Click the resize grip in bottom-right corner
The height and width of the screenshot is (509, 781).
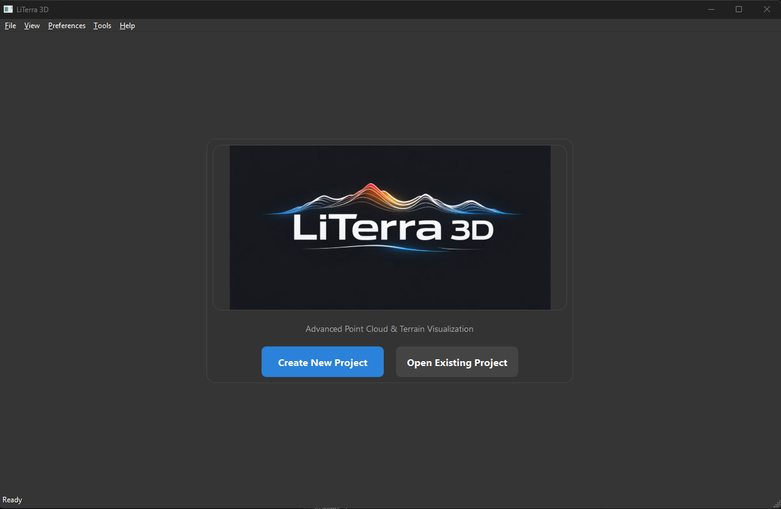coord(776,504)
